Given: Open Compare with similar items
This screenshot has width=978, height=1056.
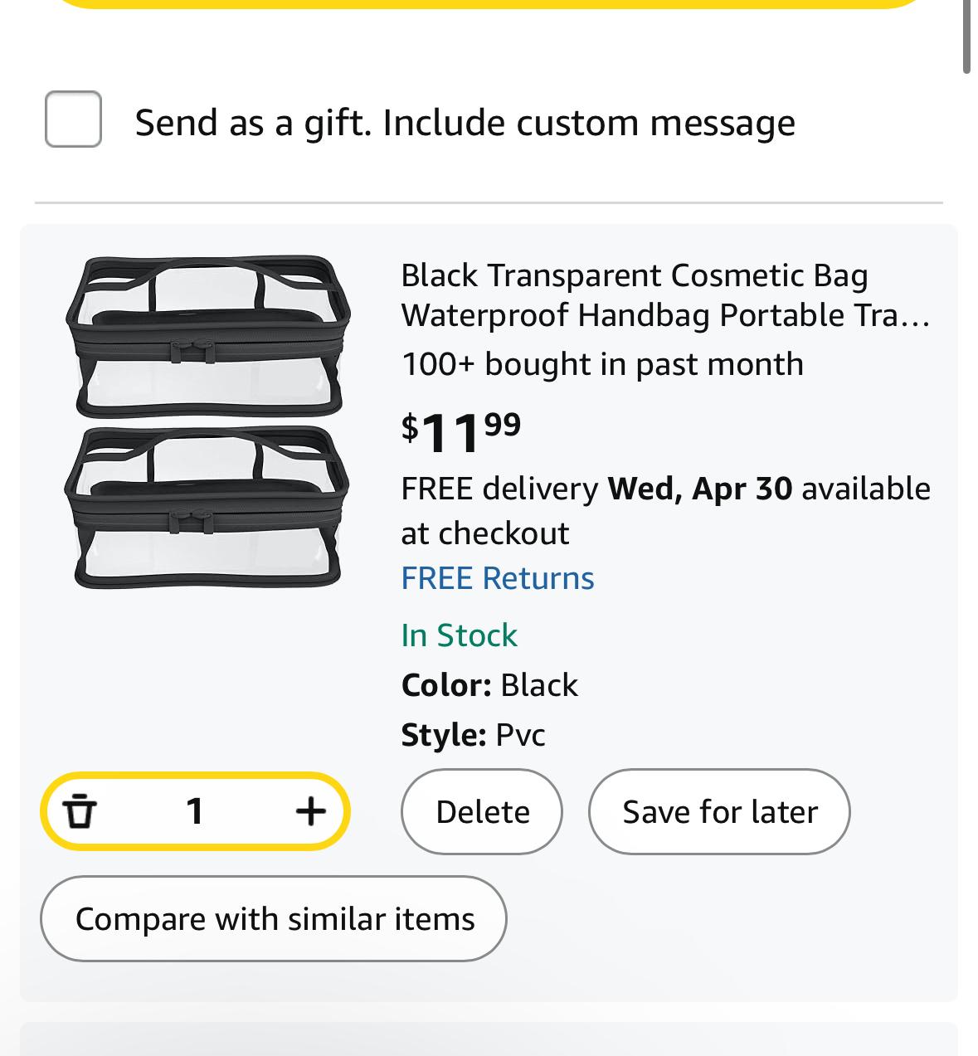Looking at the screenshot, I should (274, 918).
